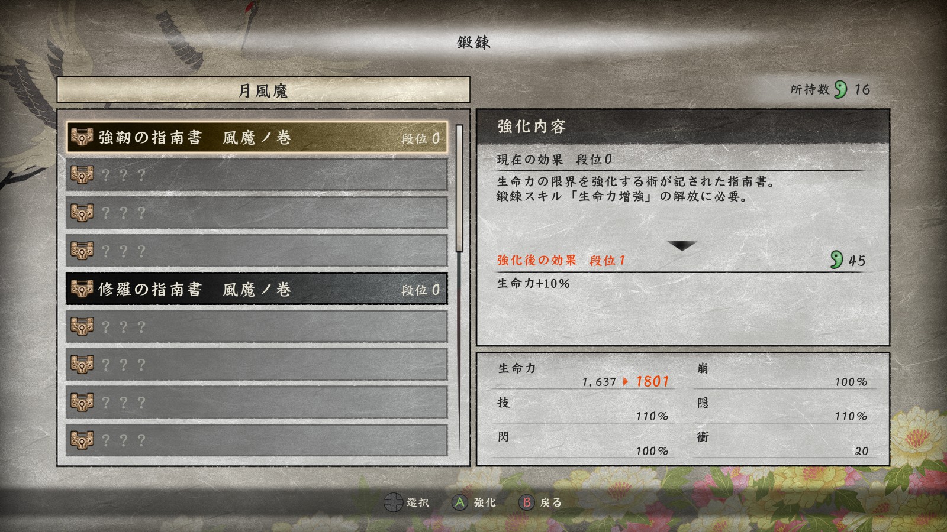The width and height of the screenshot is (947, 532).
Task: Click the D-pad 選択 icon
Action: tap(393, 502)
